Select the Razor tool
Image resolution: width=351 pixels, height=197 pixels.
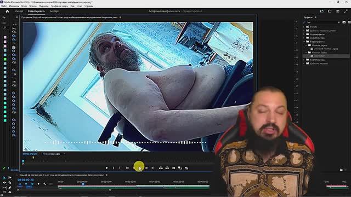click(x=10, y=183)
